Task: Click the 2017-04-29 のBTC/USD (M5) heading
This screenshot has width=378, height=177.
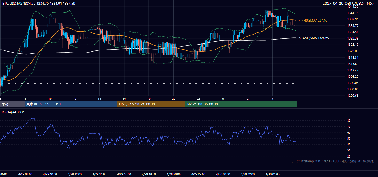Action: [348, 3]
